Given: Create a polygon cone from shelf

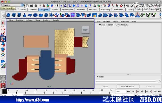Looking at the screenshot, I should click(24, 15).
